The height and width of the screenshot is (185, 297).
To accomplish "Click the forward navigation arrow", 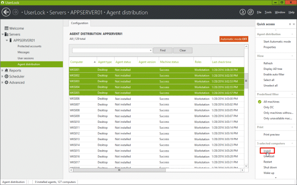I will (16, 12).
